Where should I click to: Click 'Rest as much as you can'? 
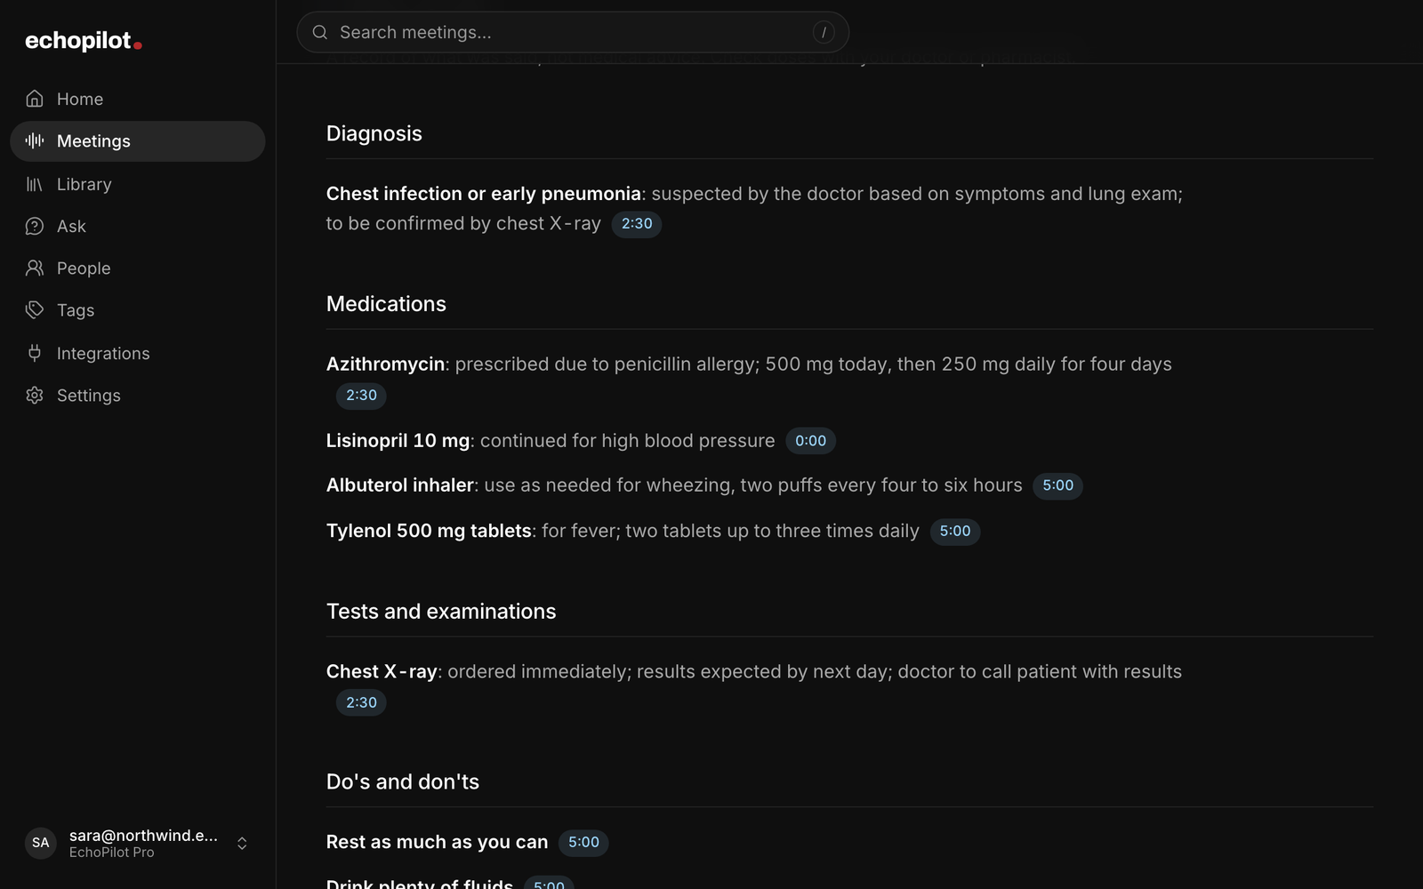[437, 842]
